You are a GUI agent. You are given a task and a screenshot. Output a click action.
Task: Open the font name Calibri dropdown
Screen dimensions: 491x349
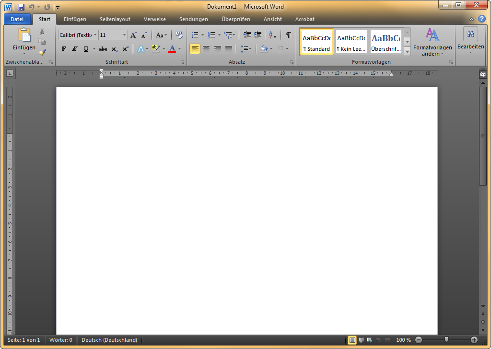95,35
